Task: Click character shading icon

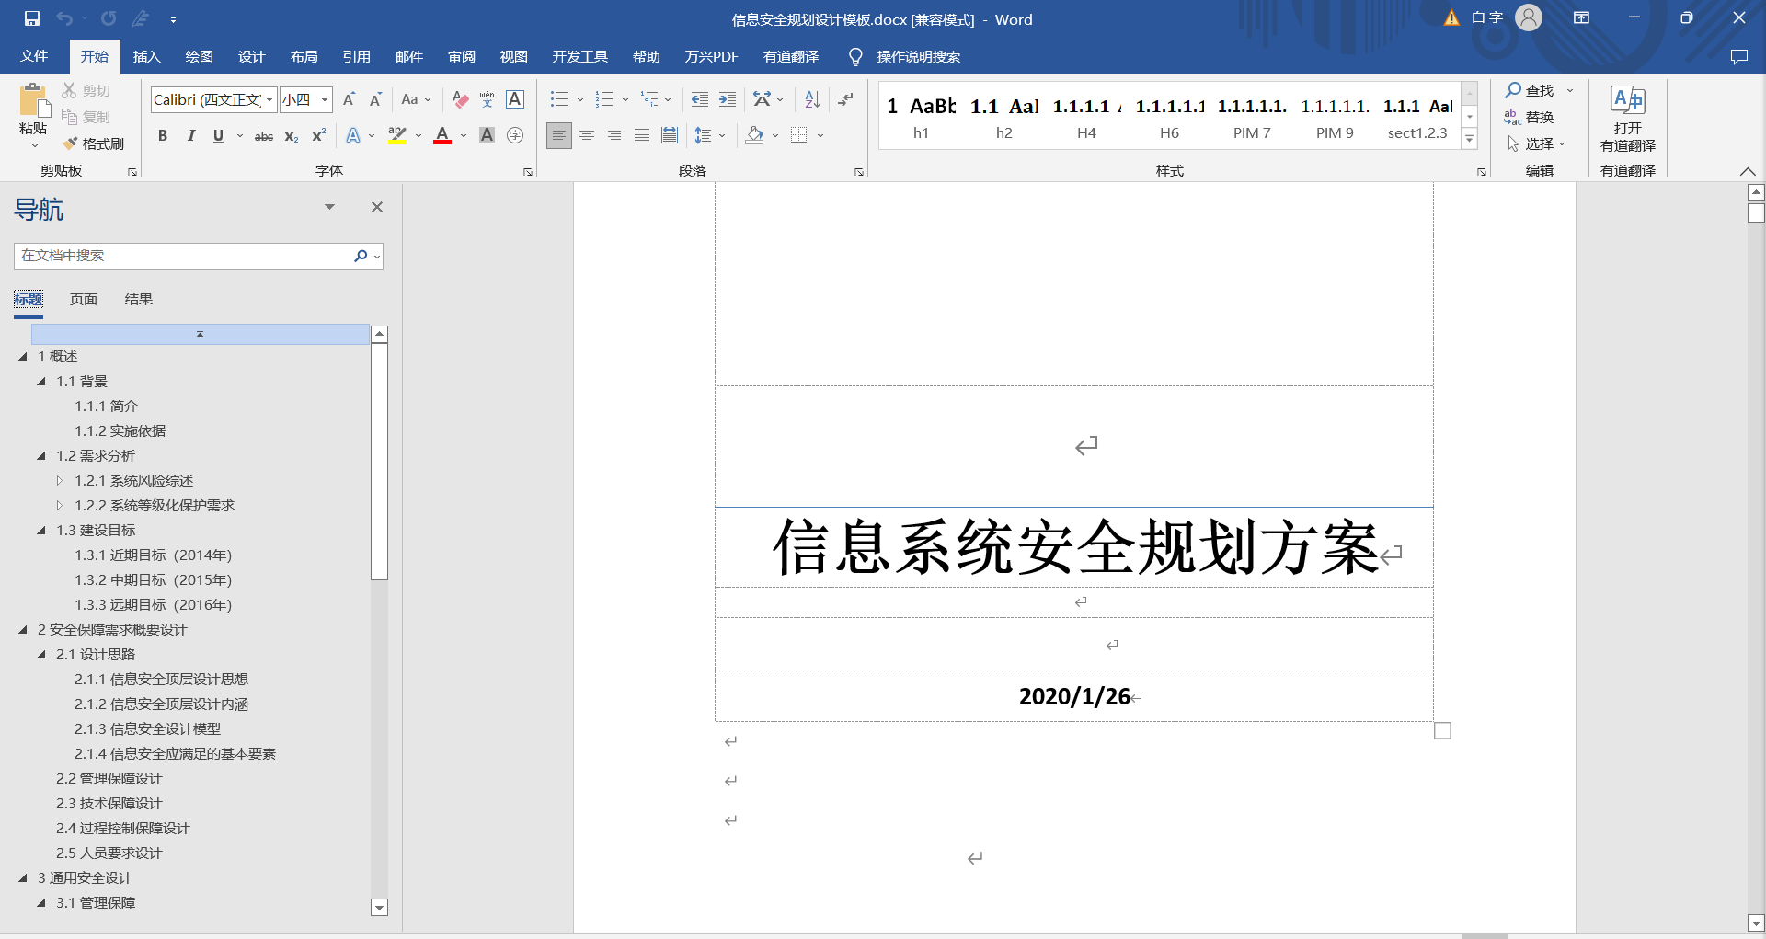Action: coord(487,135)
